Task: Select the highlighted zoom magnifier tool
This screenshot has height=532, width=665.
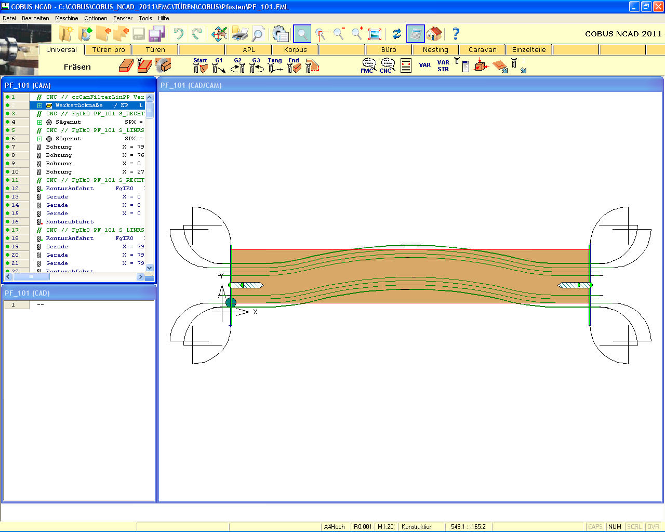Action: tap(302, 34)
